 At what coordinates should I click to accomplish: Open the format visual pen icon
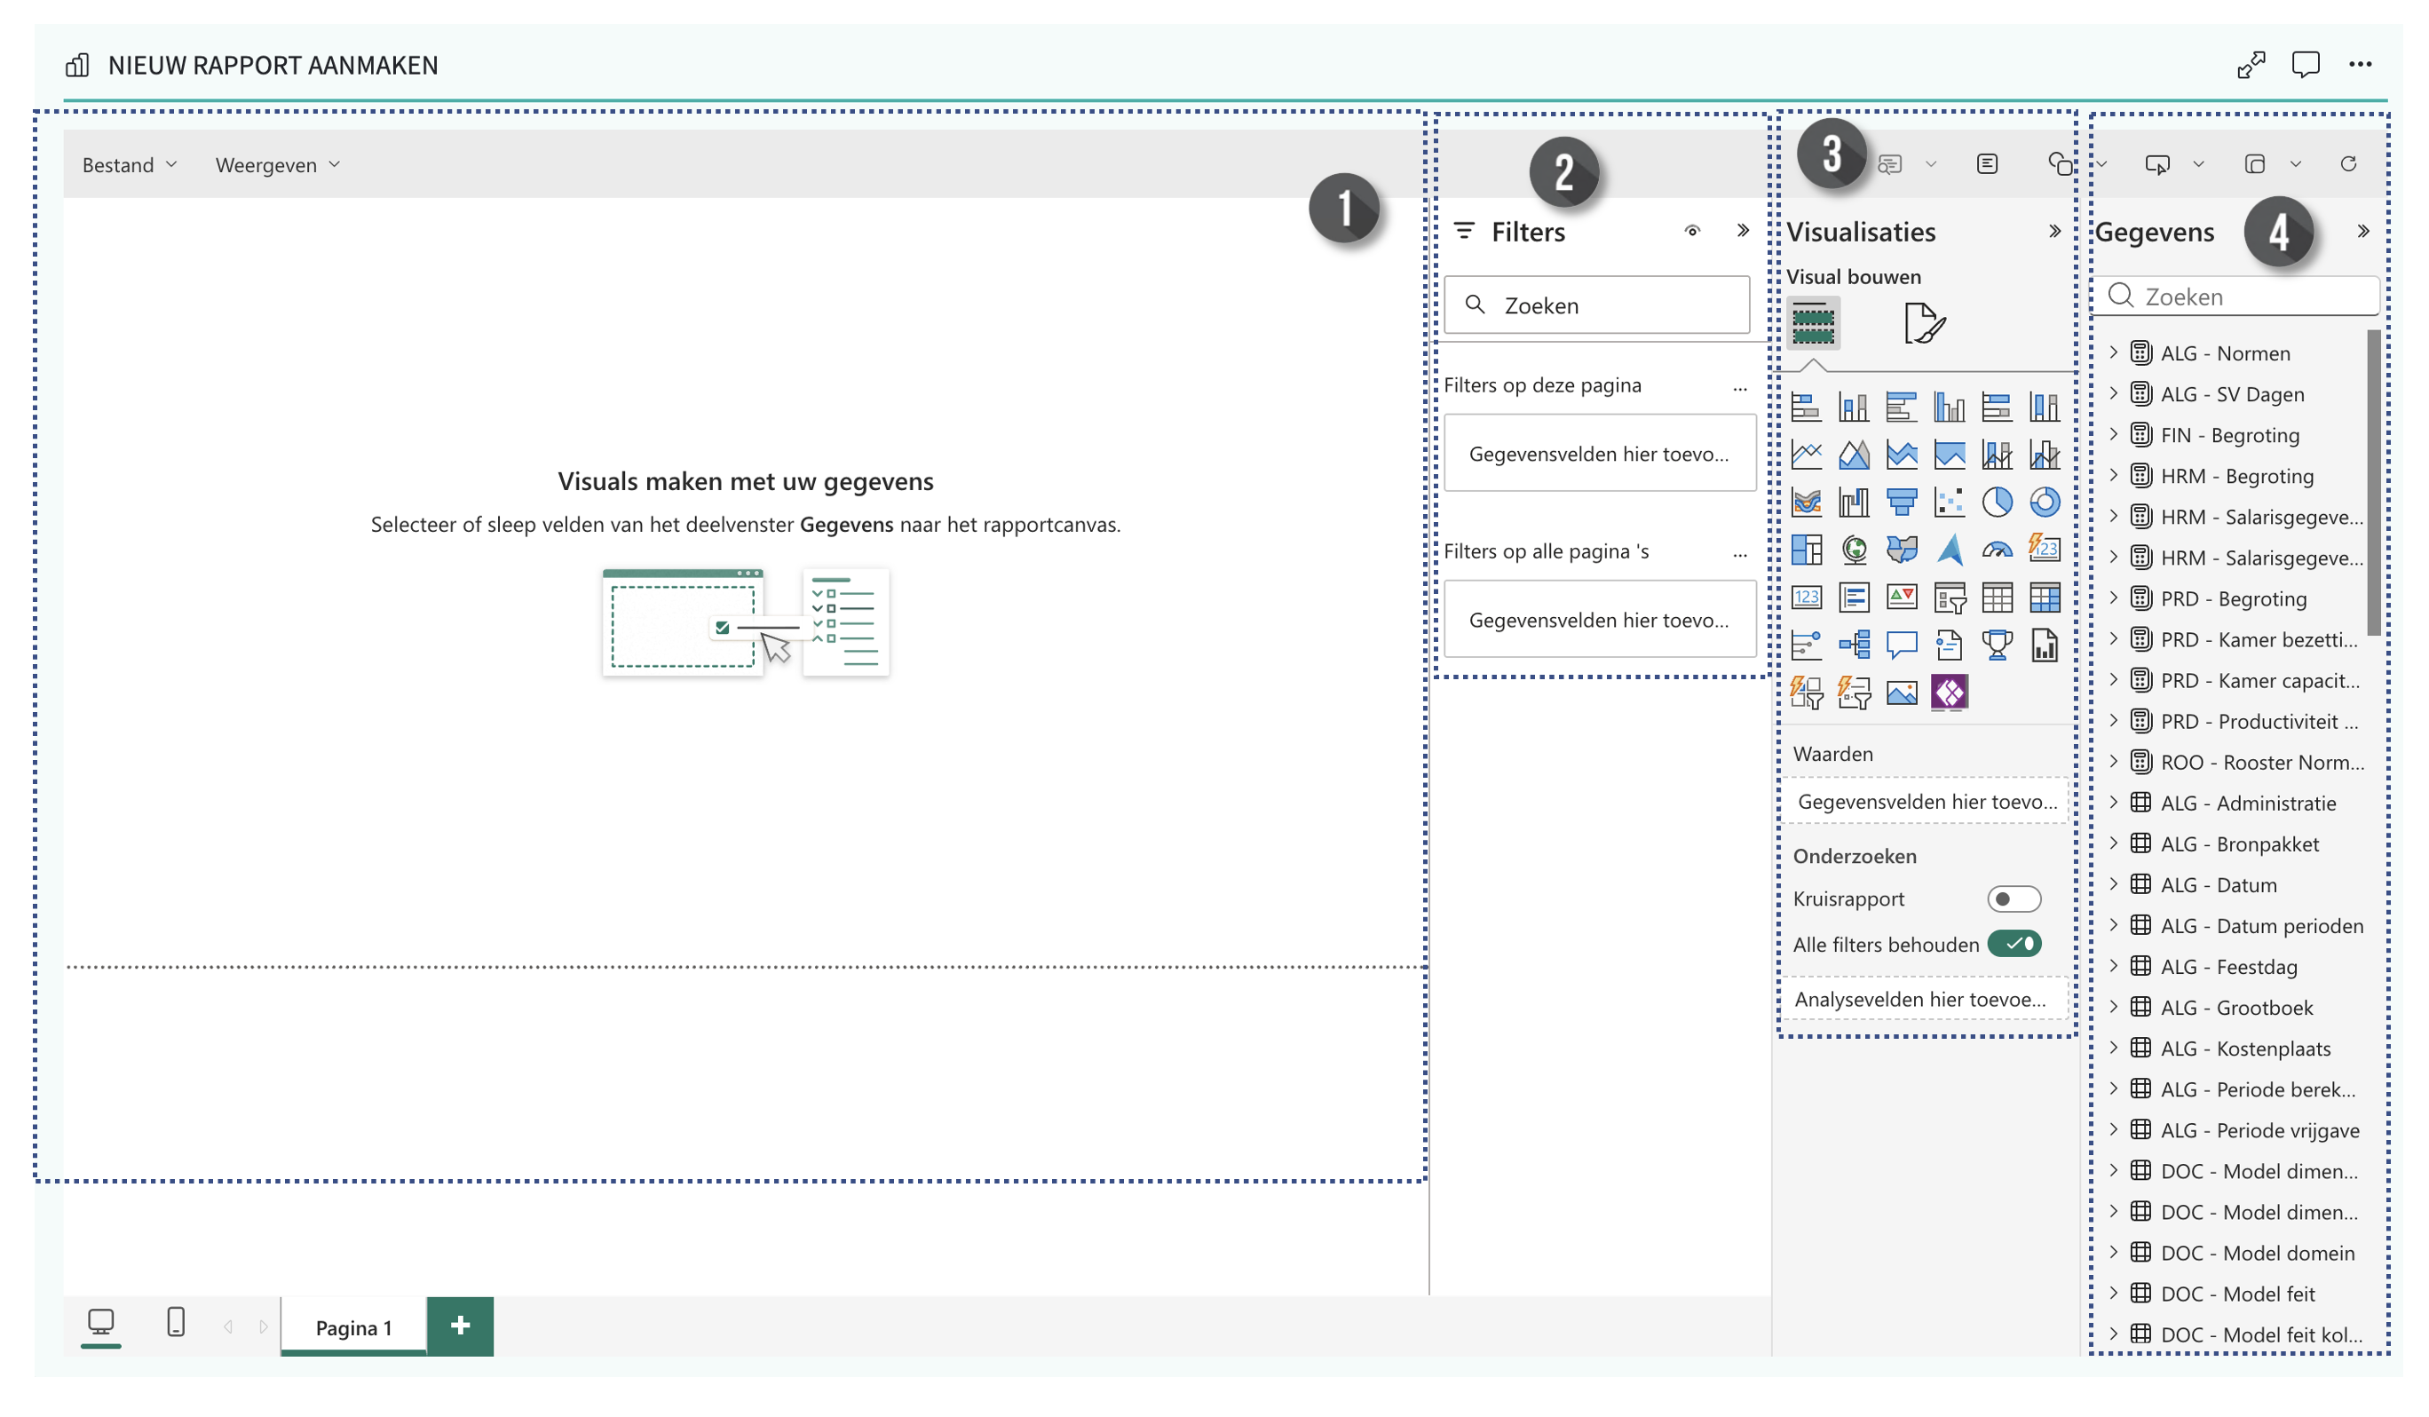(x=1924, y=323)
